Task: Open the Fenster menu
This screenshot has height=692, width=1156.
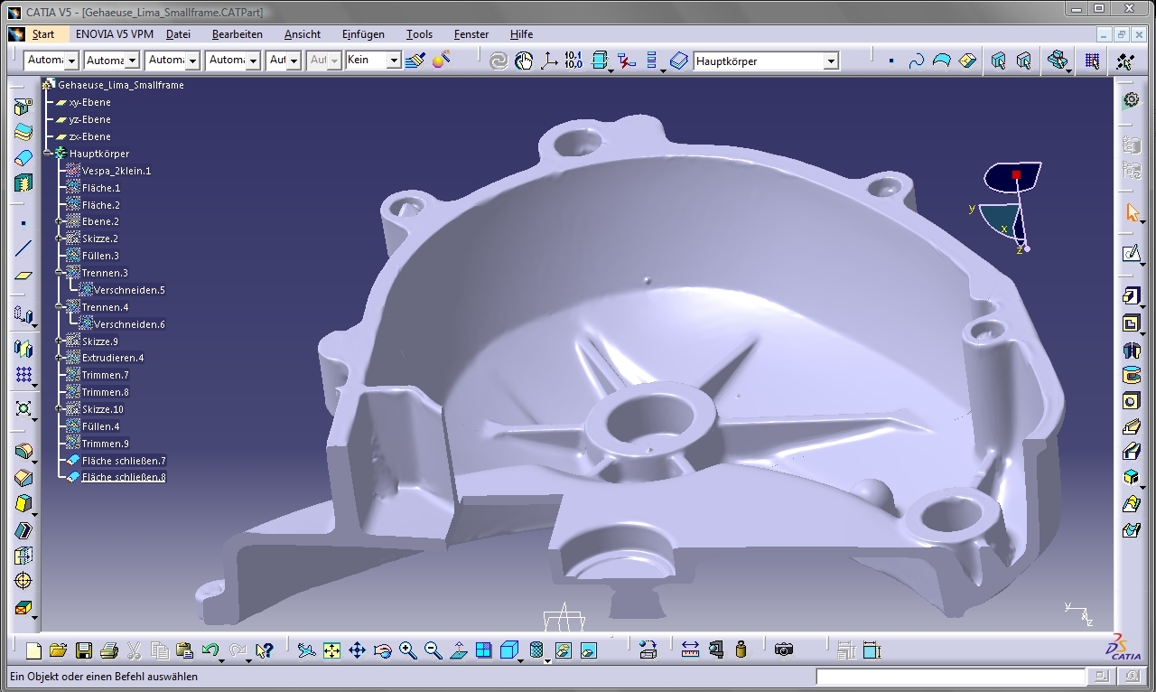Action: pyautogui.click(x=471, y=34)
